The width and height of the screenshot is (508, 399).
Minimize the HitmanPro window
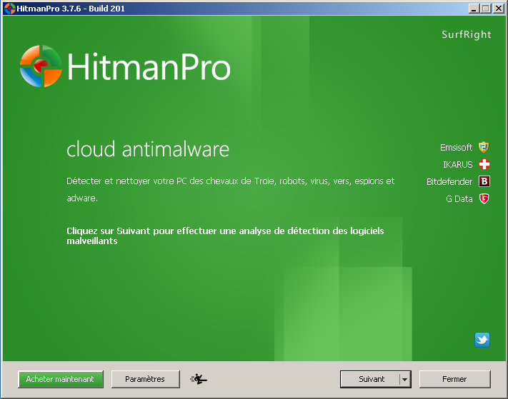point(474,8)
